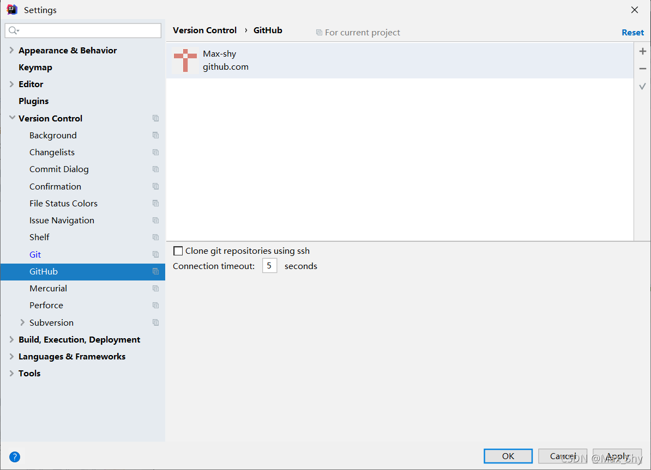Collapse the Version Control section

point(12,118)
